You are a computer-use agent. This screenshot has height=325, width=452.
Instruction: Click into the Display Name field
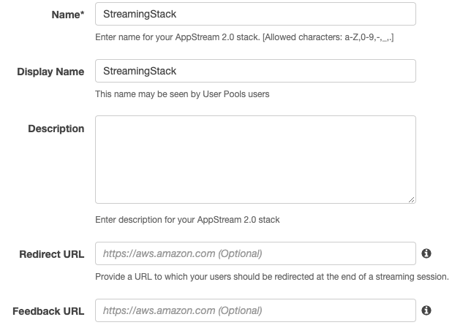tap(255, 71)
